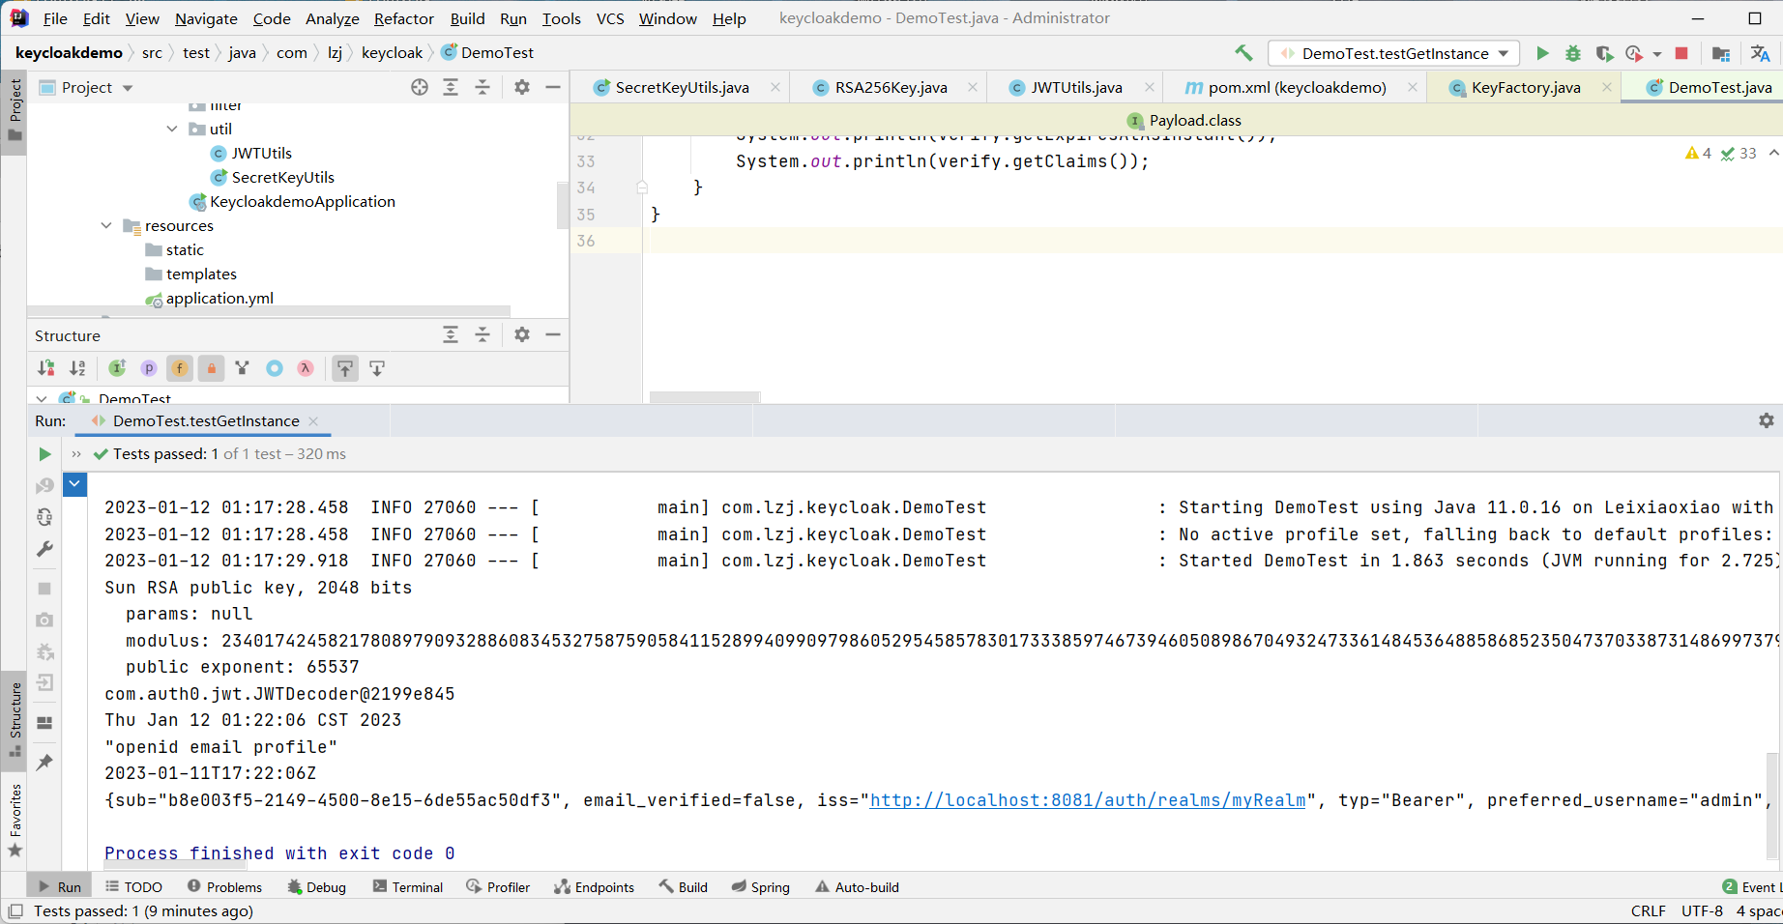Stop the running process in toolbar
This screenshot has height=924, width=1783.
pyautogui.click(x=1681, y=53)
